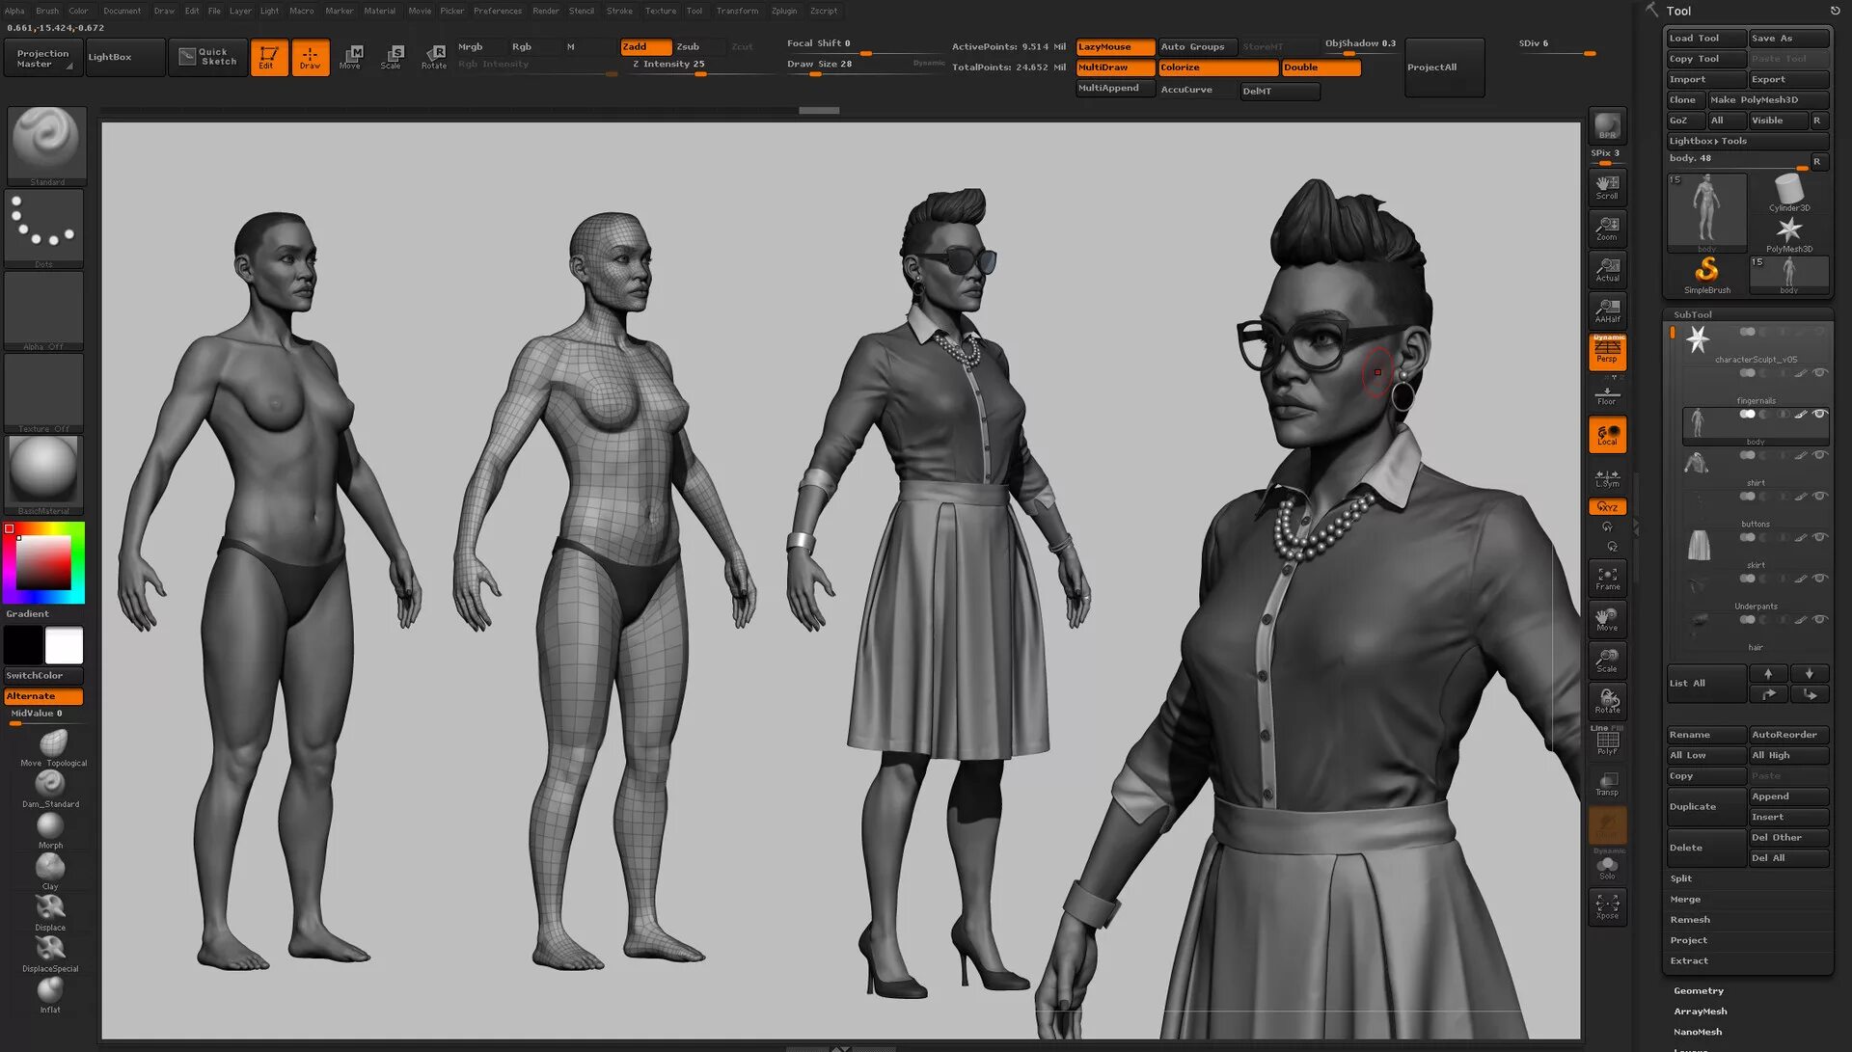1852x1052 pixels.
Task: Toggle visibility eye for shirt subtool
Action: 1819,455
